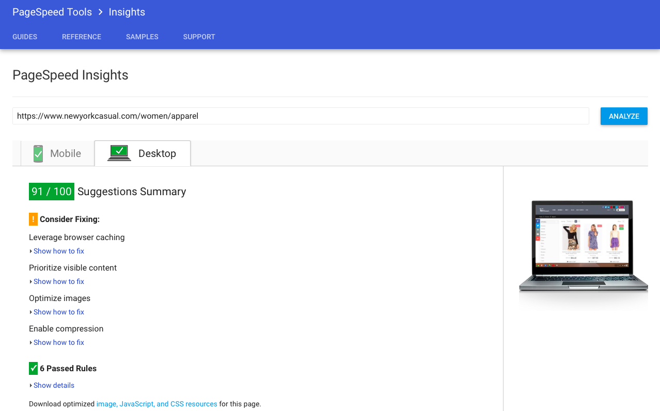
Task: Click the laptop page preview thumbnail
Action: [x=583, y=246]
